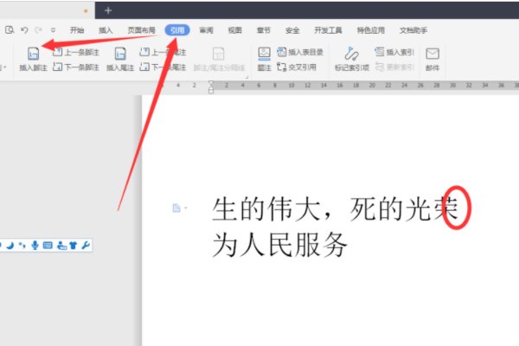Click the hanging indent marker on ruler
Viewport: 519px width, 346px height.
211,88
